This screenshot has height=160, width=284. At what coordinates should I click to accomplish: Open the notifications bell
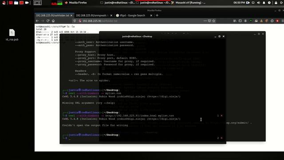264,3
